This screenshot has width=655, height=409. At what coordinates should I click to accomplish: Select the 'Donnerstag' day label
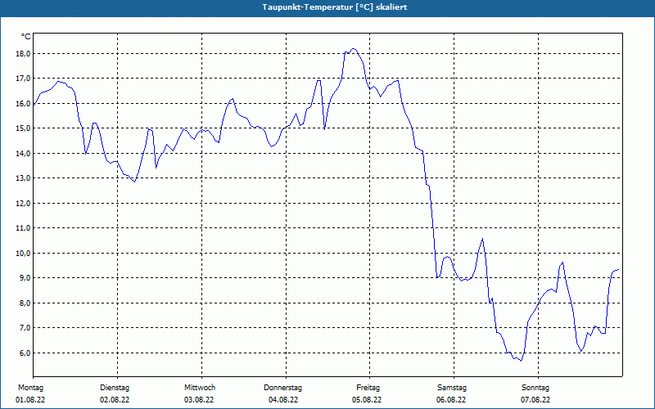[x=282, y=388]
